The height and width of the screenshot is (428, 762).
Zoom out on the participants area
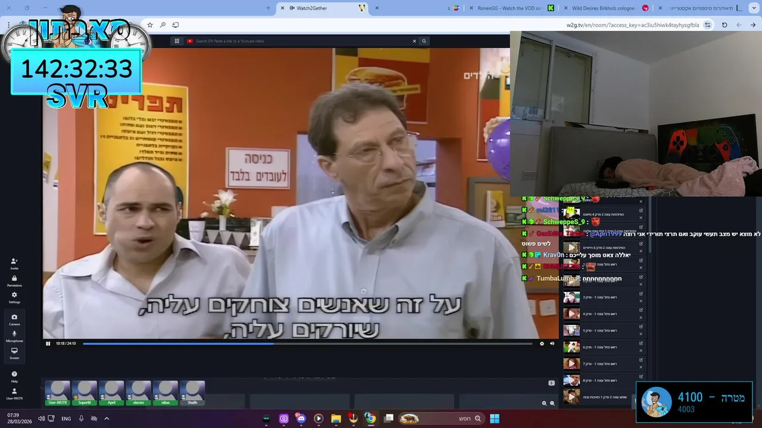tap(552, 403)
